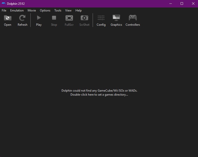This screenshot has width=198, height=157.
Task: Expand the Emulation menu
Action: (x=17, y=10)
